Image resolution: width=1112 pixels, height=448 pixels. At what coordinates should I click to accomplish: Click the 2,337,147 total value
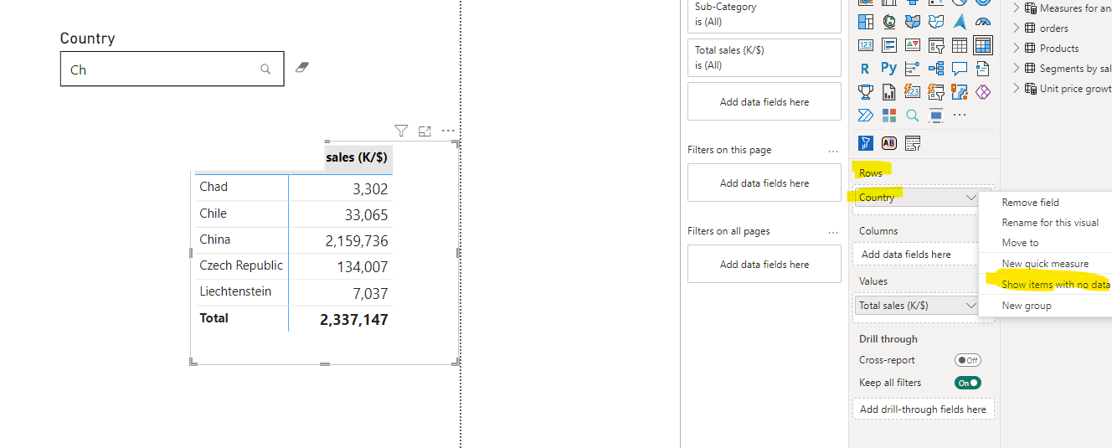point(354,319)
